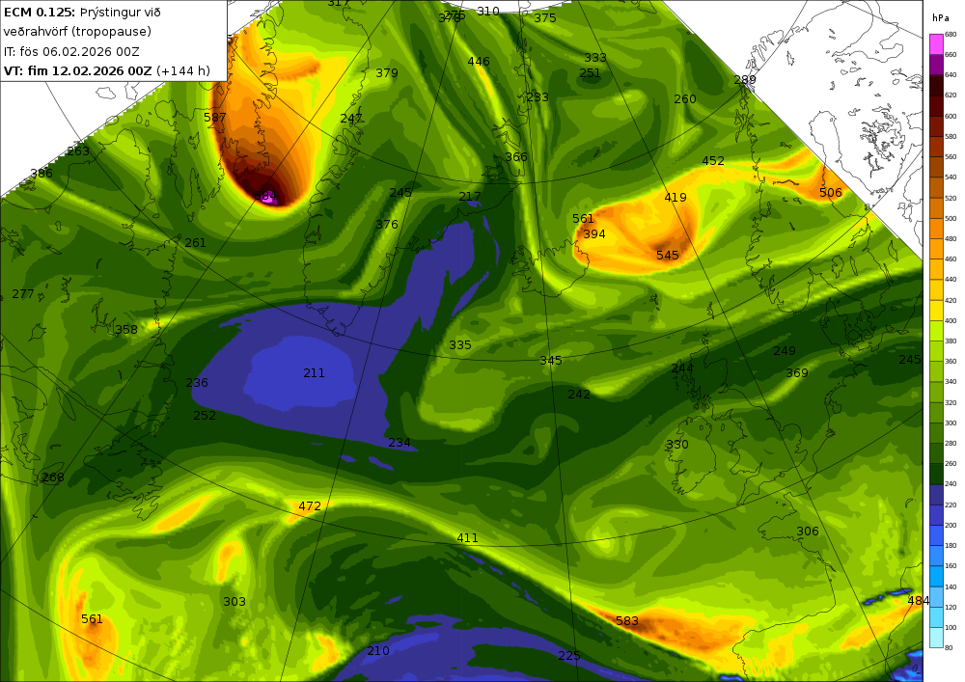Screen dimensions: 965x682
Task: Click the 376 pressure label
Action: 387,225
